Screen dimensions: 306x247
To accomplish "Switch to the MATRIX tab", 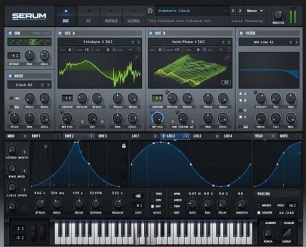I will [x=111, y=16].
